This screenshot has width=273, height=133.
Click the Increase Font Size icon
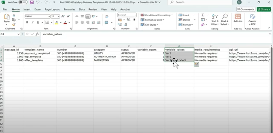tap(63, 16)
